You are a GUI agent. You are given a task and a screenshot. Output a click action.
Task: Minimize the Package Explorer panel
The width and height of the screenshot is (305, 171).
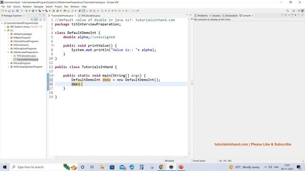40,15
